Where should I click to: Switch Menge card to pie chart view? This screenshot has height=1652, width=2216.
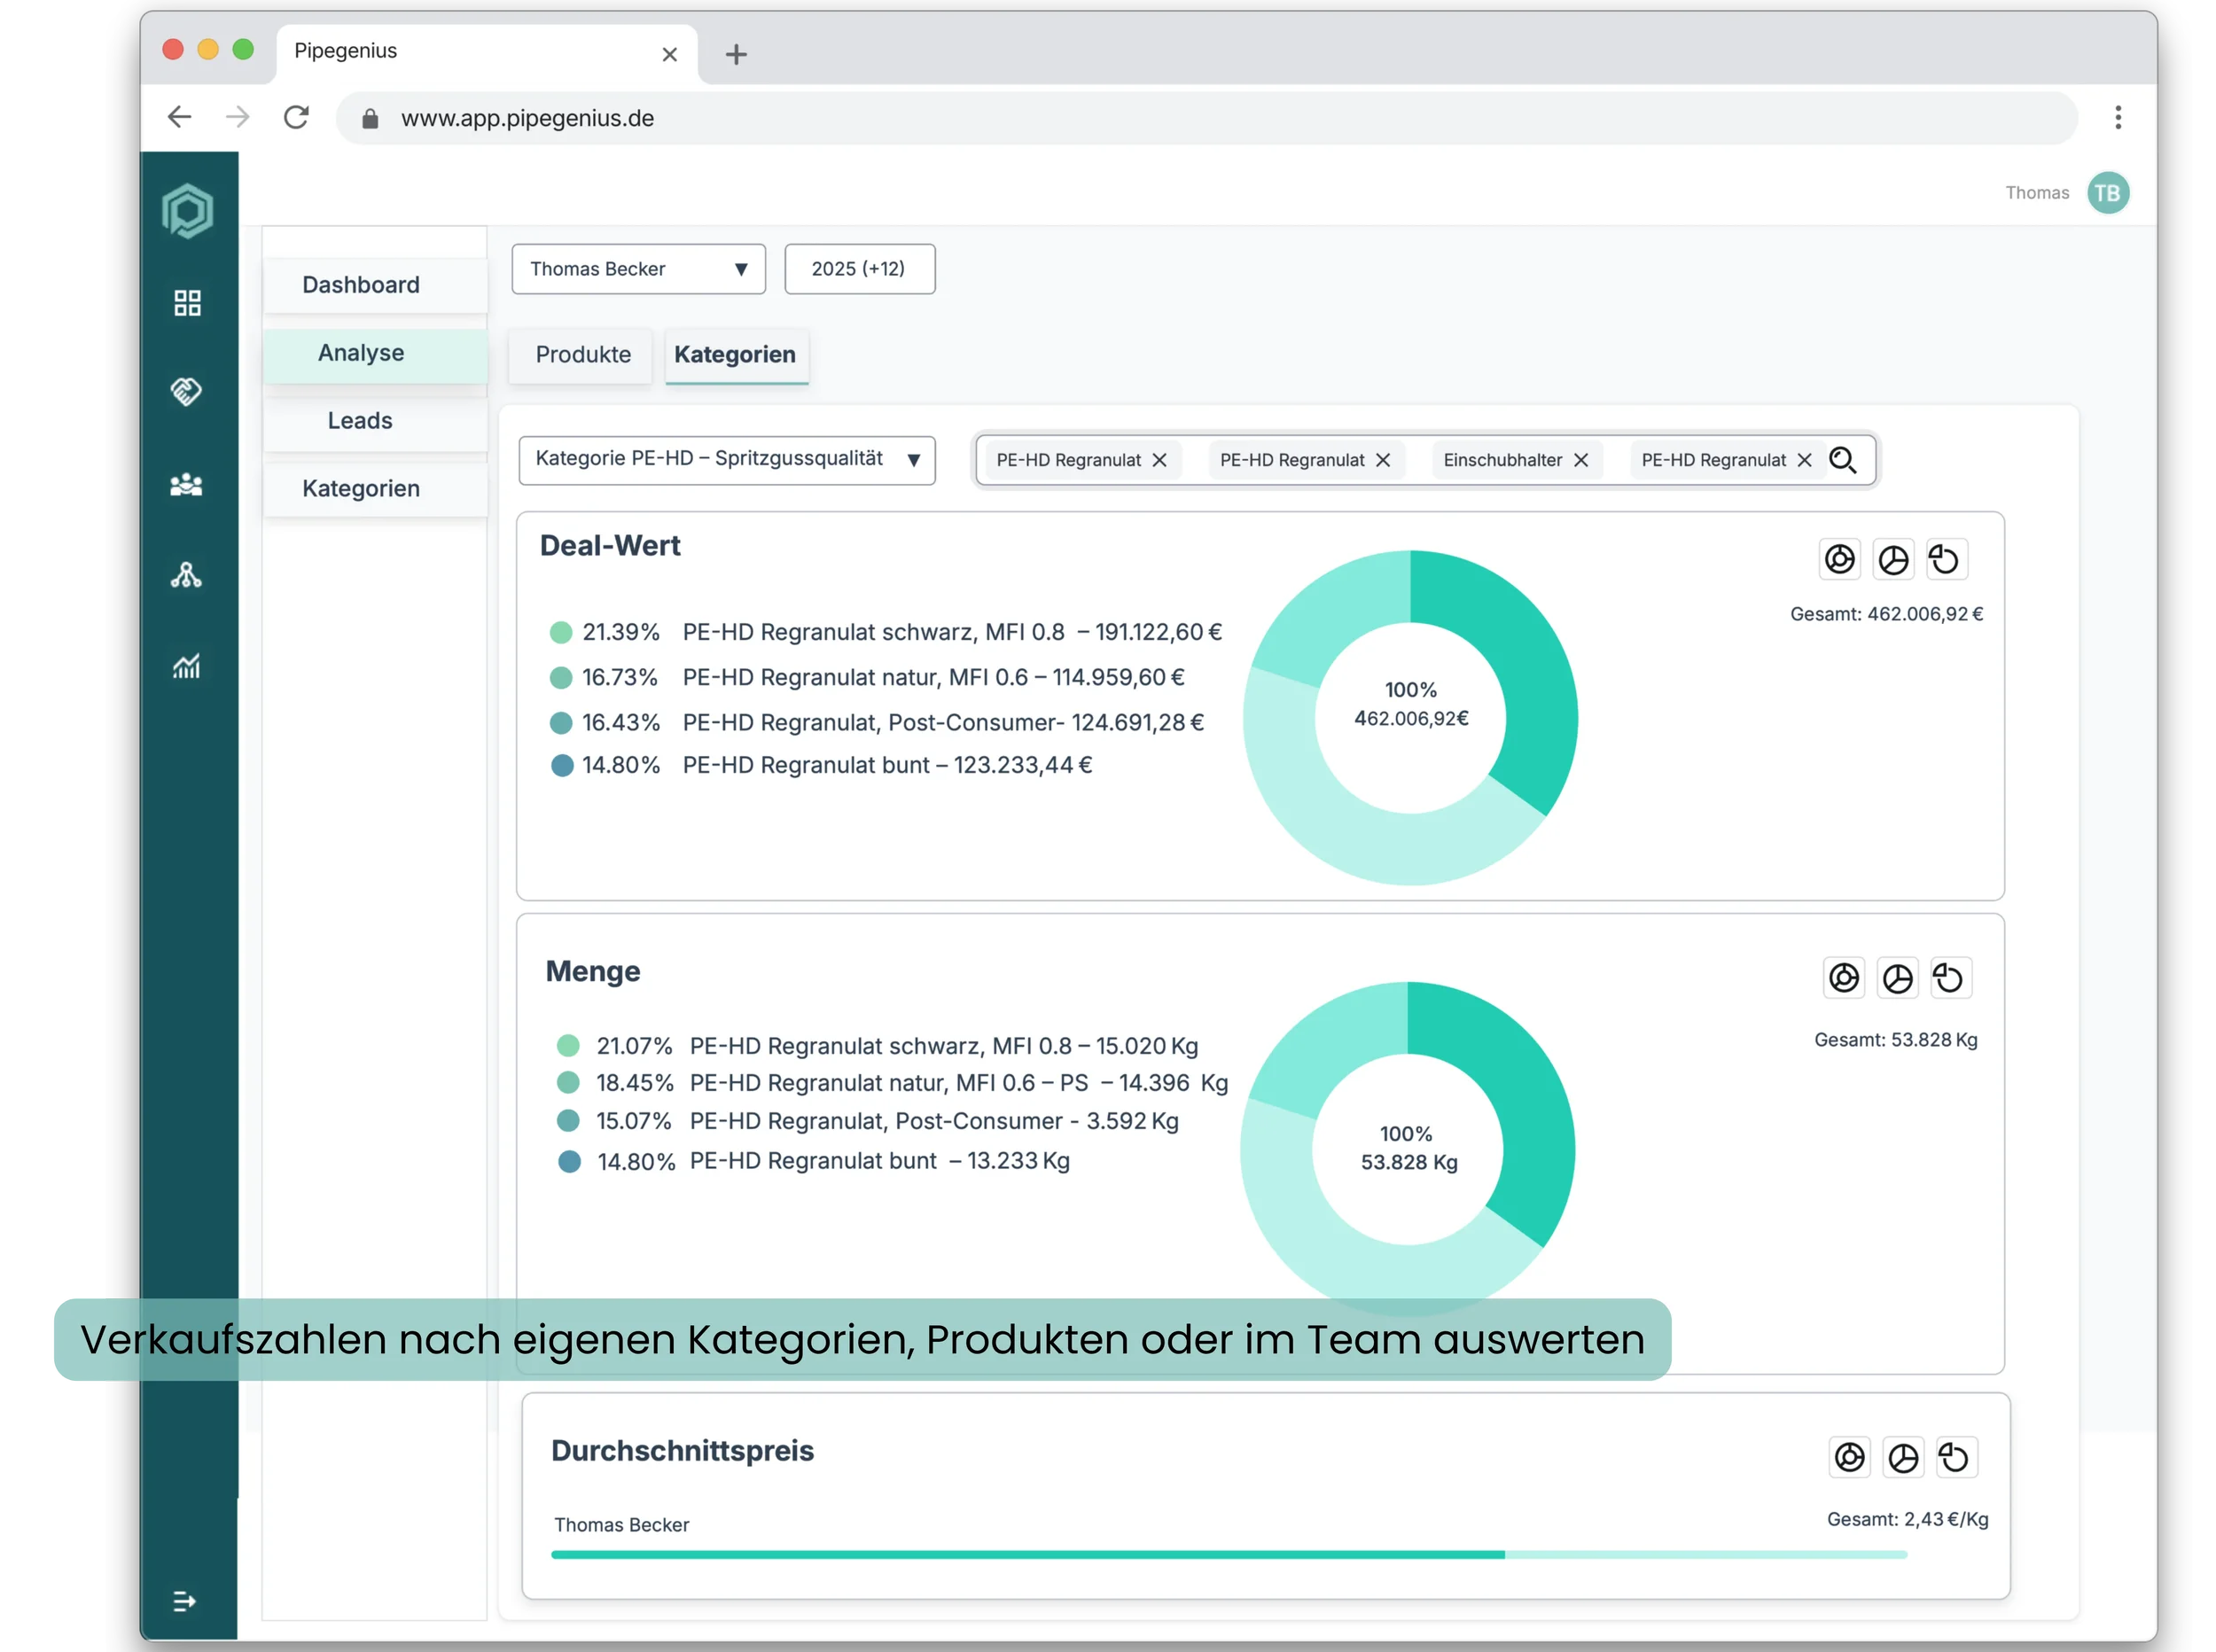[x=1897, y=978]
